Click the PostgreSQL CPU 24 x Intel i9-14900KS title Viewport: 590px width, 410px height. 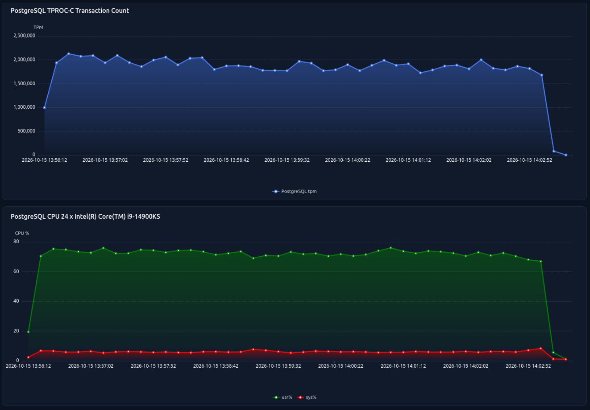(85, 217)
